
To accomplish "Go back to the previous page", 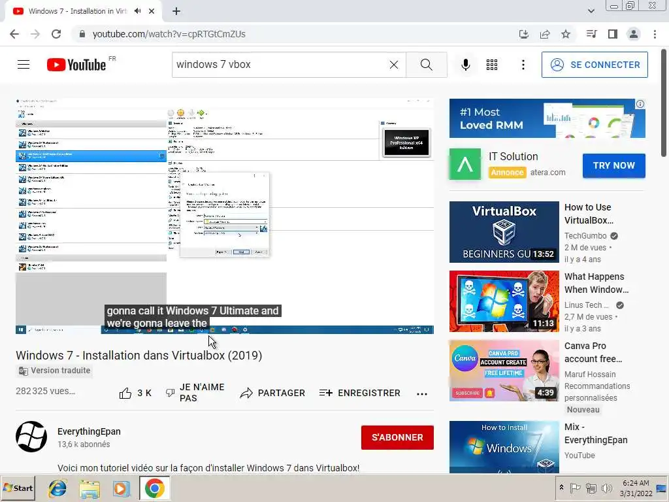I will click(14, 34).
